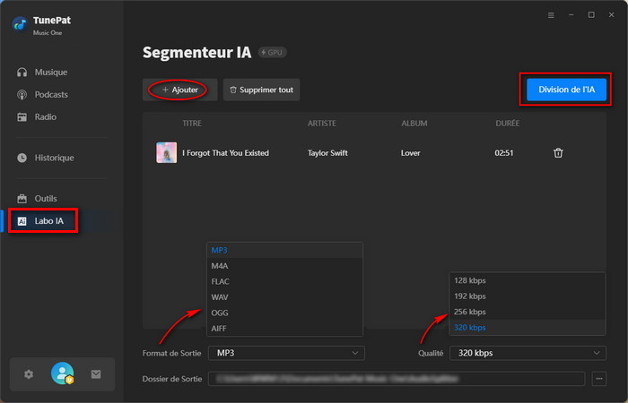Expand the Format de Sortie dropdown
628x403 pixels.
tap(286, 353)
